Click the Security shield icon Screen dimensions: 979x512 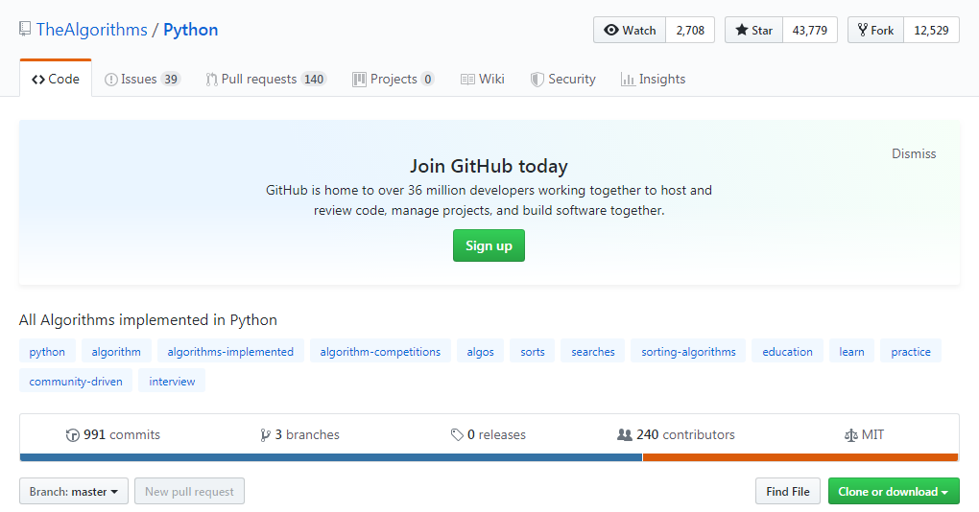537,80
